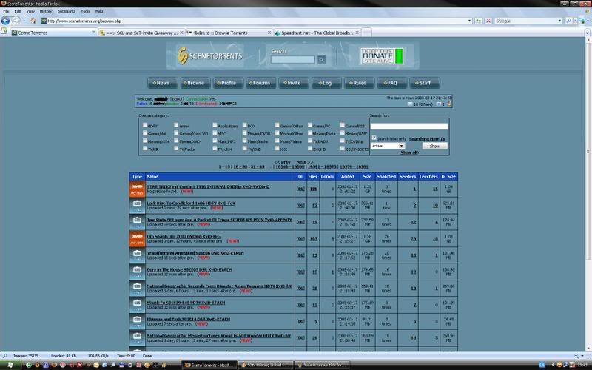The height and width of the screenshot is (370, 592).
Task: Click in the site header search box
Action: [x=292, y=60]
